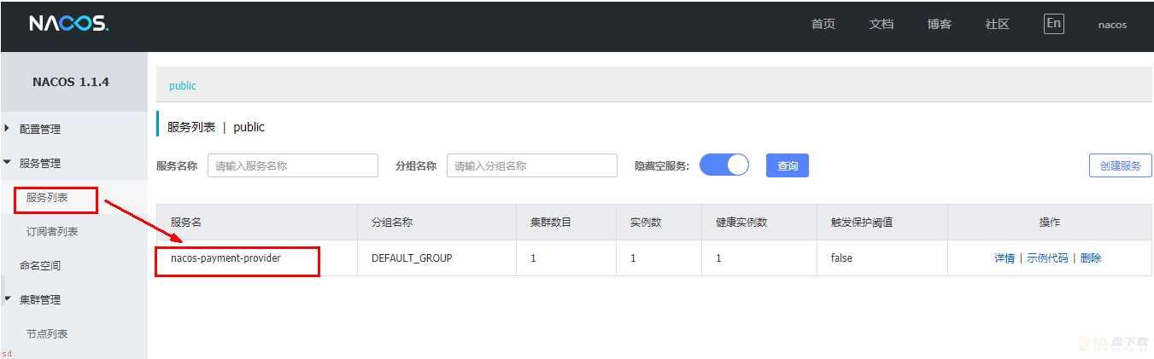Click the NACOS 1.1.4 version label
The image size is (1154, 359).
(71, 83)
